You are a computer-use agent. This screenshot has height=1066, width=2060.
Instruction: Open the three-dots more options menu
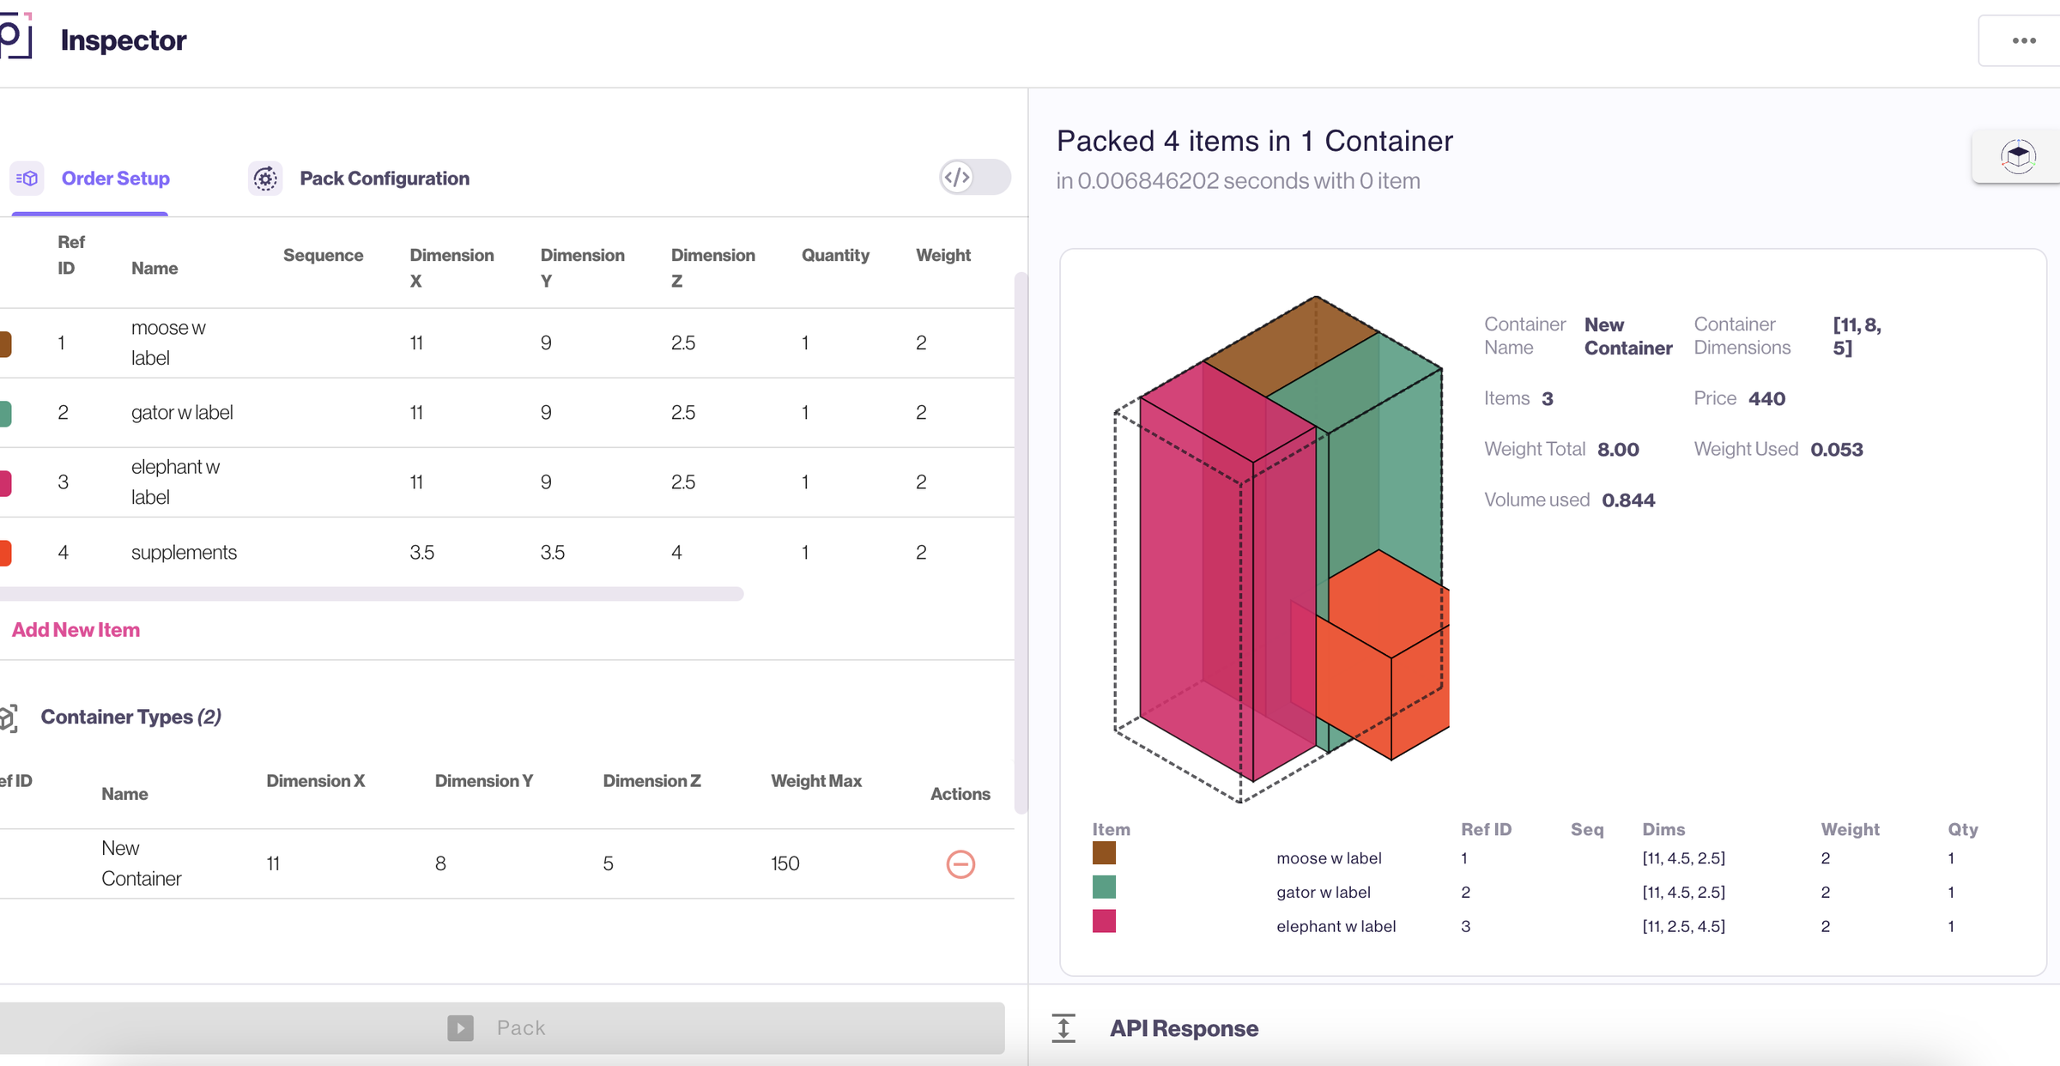[x=2024, y=40]
